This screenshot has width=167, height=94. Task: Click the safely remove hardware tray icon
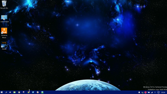pyautogui.click(x=142, y=92)
